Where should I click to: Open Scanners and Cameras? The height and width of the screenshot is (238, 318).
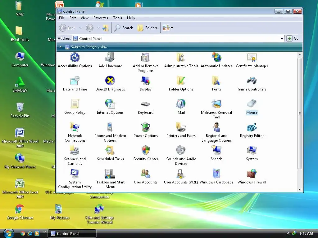[x=75, y=156]
